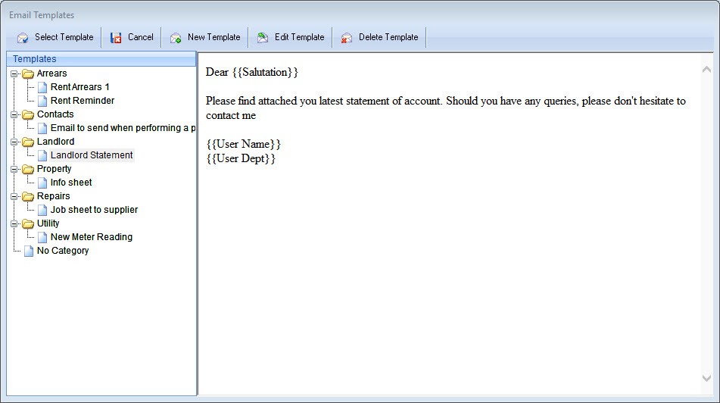The width and height of the screenshot is (720, 403).
Task: Click the Rent Reminder document icon
Action: [x=42, y=101]
